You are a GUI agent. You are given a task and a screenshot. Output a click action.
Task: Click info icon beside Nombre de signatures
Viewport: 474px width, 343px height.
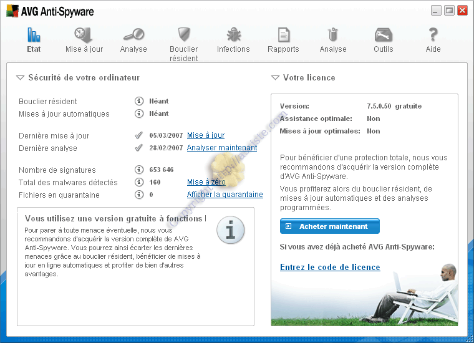pos(138,170)
